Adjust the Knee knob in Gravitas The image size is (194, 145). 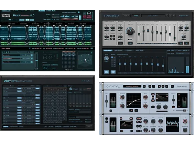tap(145, 97)
